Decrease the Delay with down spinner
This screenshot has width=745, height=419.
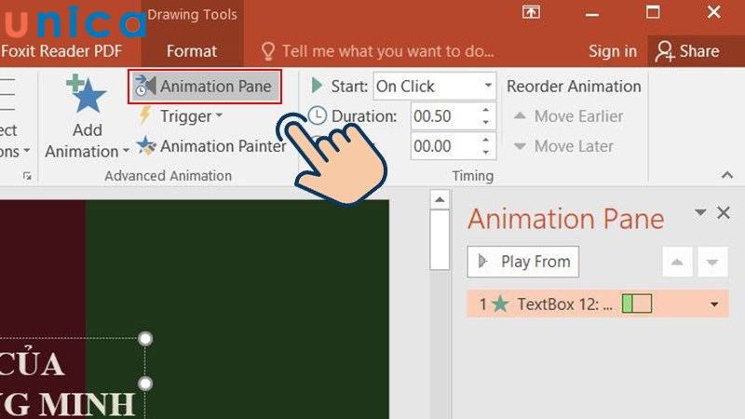[485, 153]
